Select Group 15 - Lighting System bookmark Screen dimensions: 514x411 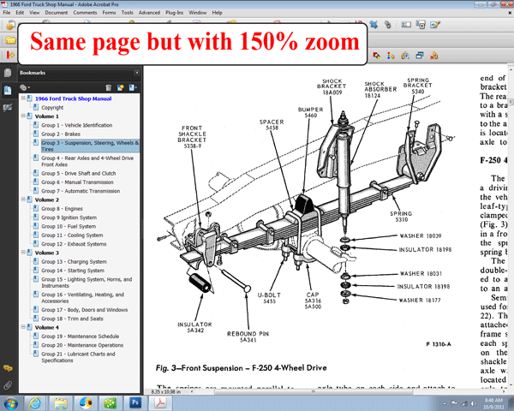[87, 283]
